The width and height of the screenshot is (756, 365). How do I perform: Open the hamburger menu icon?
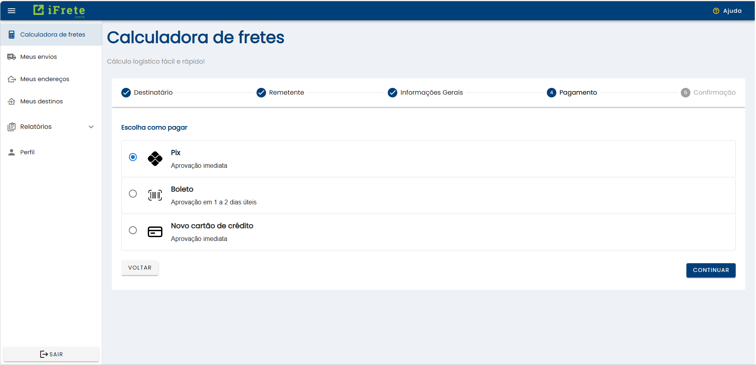12,11
